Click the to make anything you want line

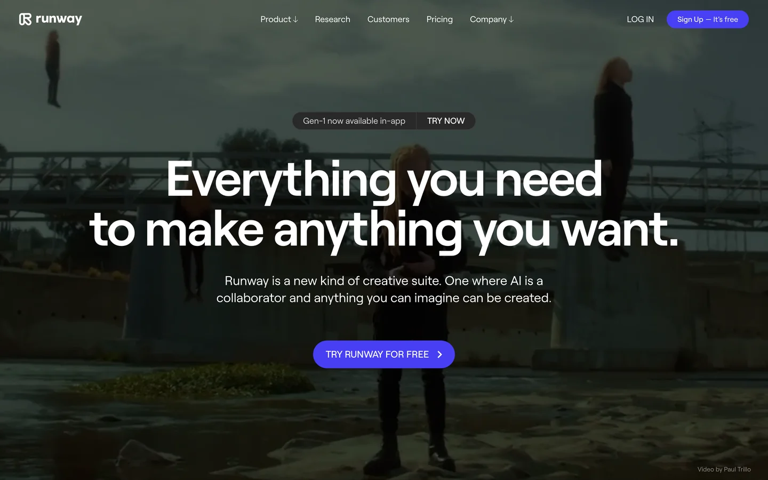click(x=384, y=230)
